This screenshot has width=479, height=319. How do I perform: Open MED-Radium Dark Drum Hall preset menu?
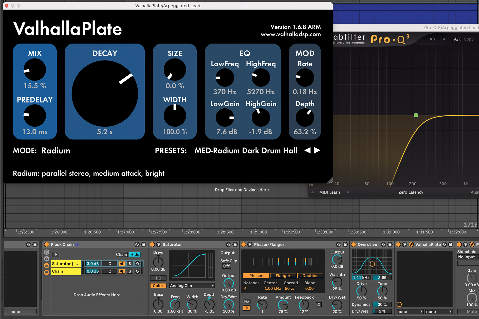click(246, 151)
